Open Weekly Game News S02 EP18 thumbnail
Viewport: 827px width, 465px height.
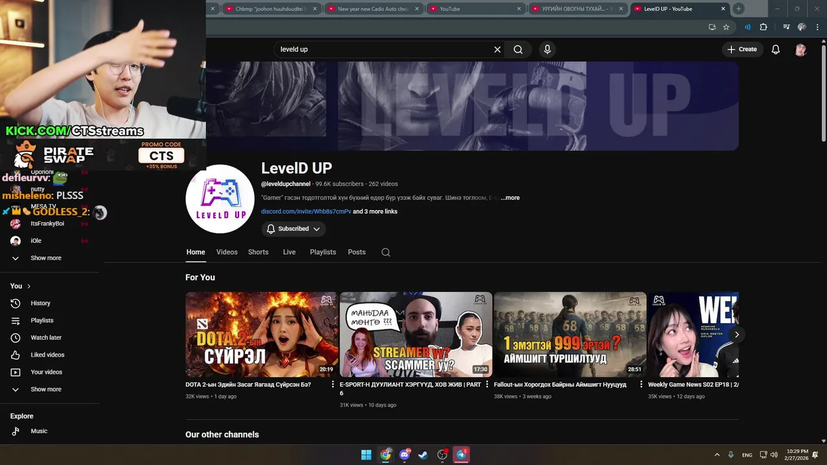pos(693,335)
